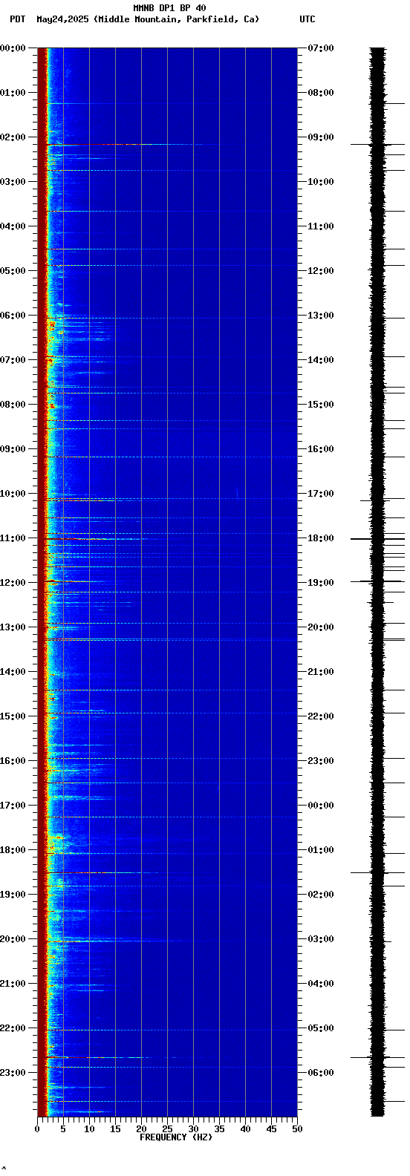Click the frequency axis tick "45"
The width and height of the screenshot is (410, 1176).
[x=271, y=1129]
